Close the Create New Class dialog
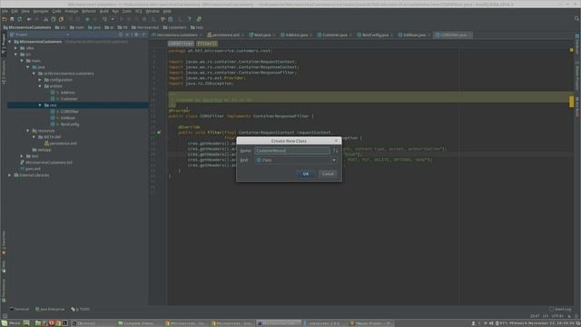Image resolution: width=581 pixels, height=327 pixels. coord(337,141)
